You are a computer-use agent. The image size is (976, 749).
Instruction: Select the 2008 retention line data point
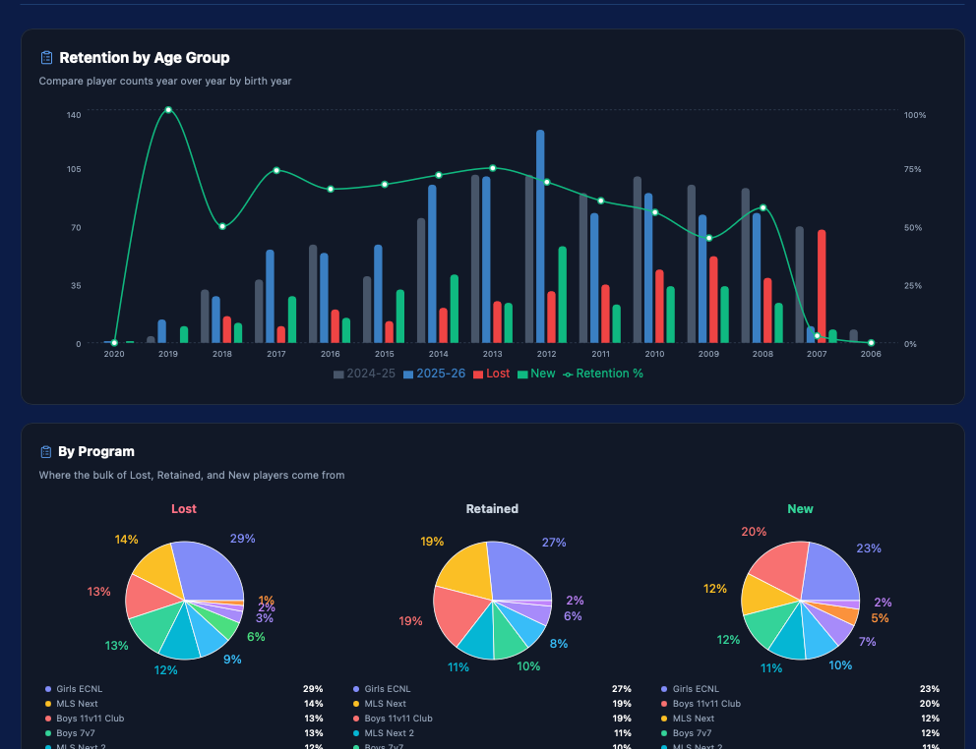tap(763, 207)
